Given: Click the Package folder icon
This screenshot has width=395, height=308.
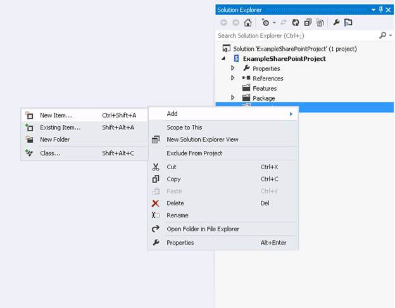Looking at the screenshot, I should coord(246,98).
